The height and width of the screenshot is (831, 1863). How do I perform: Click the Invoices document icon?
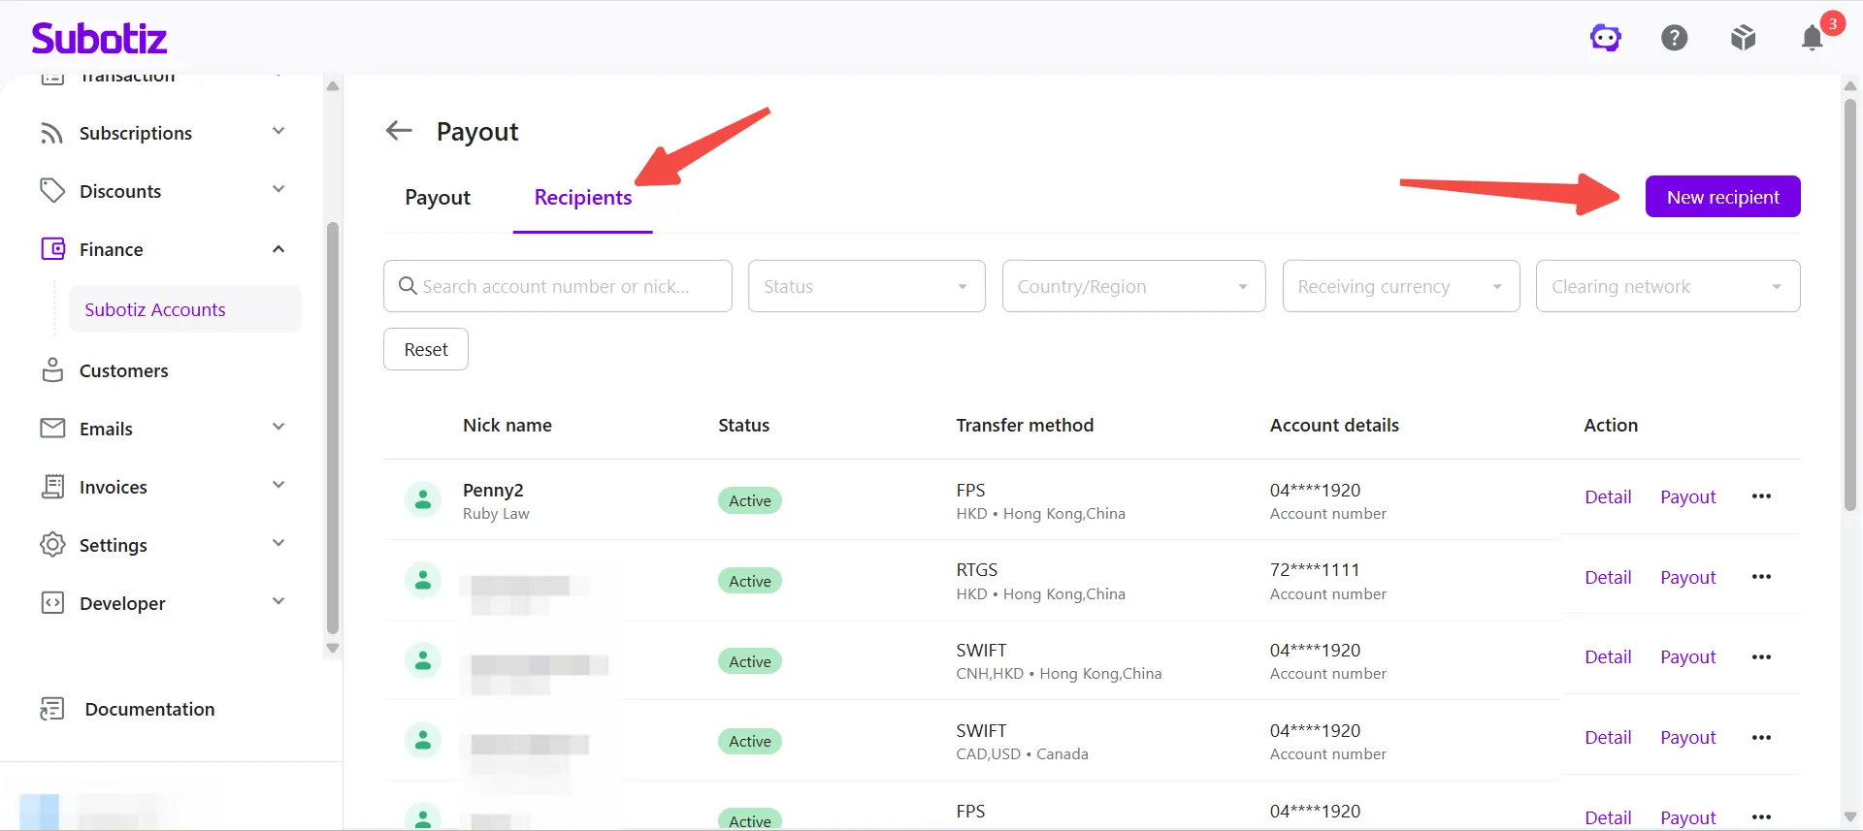52,486
